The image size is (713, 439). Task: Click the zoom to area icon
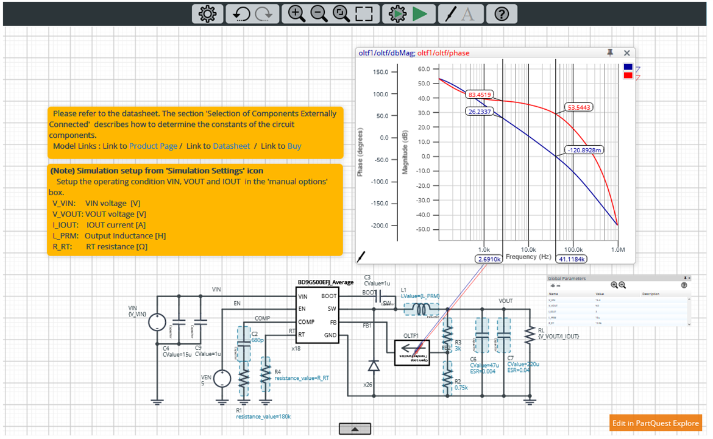(341, 13)
